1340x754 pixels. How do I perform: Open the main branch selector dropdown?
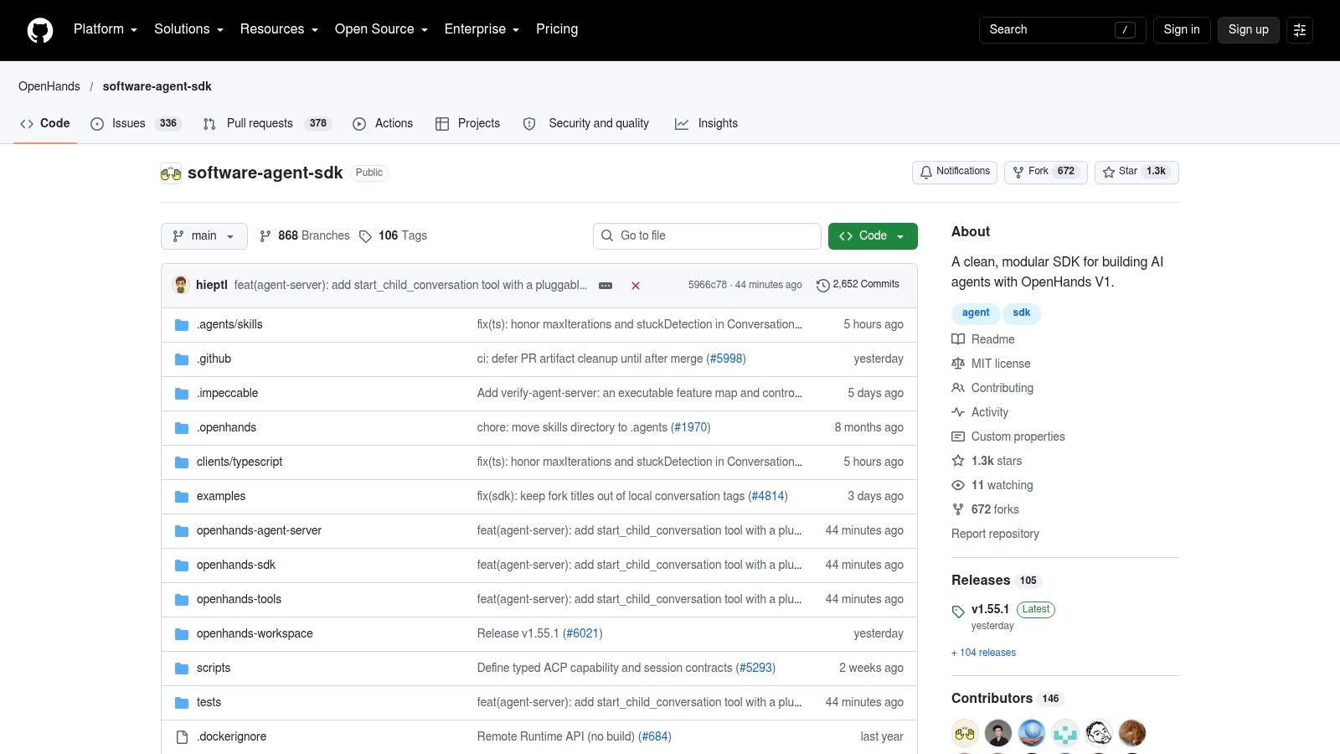coord(204,236)
